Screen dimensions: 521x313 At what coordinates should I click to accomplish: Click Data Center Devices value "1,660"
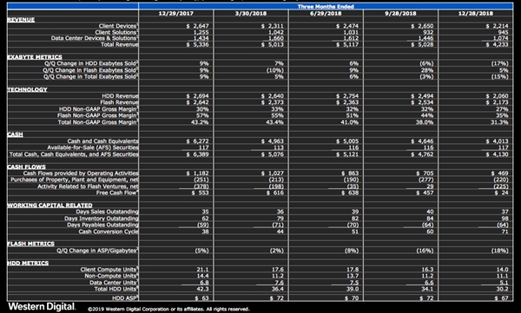point(276,38)
